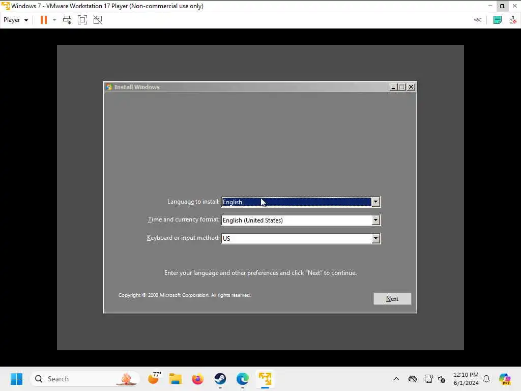Open Steam from the taskbar

click(x=220, y=379)
